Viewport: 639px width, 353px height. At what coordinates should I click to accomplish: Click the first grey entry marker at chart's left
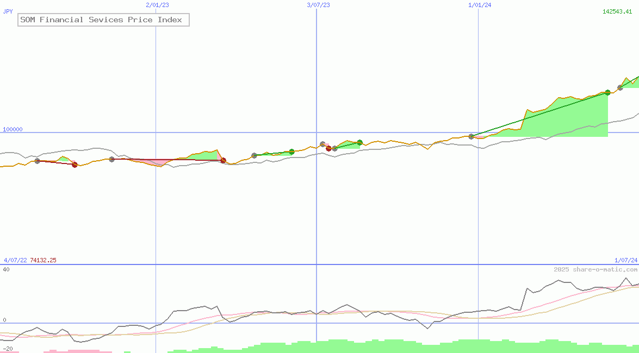[x=37, y=161]
